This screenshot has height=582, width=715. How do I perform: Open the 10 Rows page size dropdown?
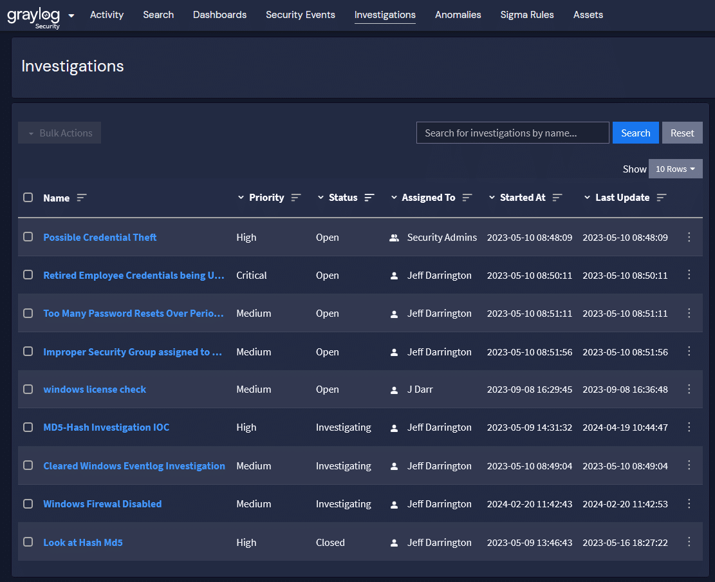click(x=675, y=169)
